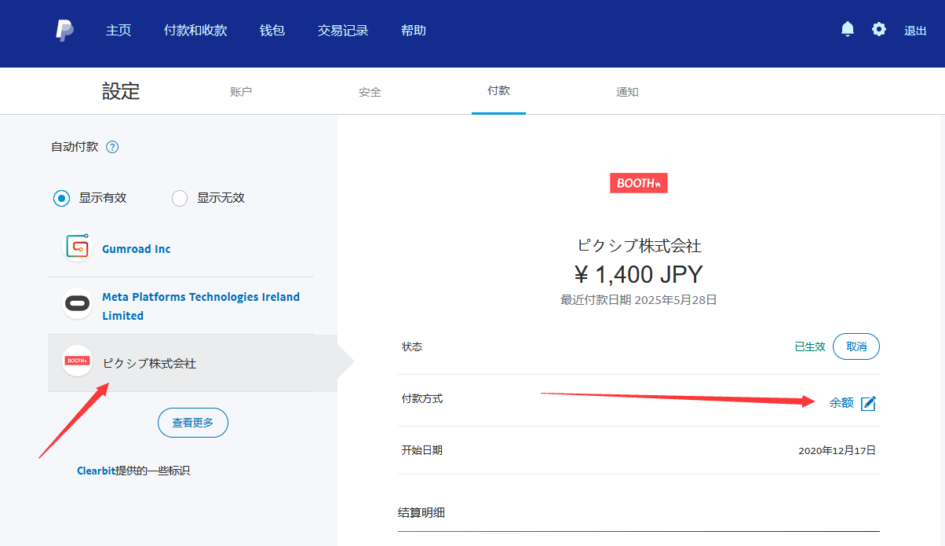This screenshot has width=945, height=546.
Task: Open the notifications bell icon
Action: pyautogui.click(x=848, y=29)
